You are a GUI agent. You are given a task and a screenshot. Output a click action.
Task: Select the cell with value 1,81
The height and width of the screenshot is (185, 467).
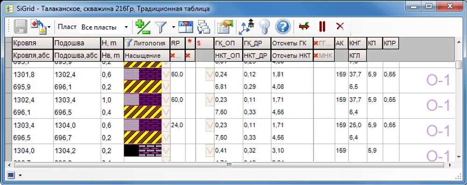tap(292, 74)
